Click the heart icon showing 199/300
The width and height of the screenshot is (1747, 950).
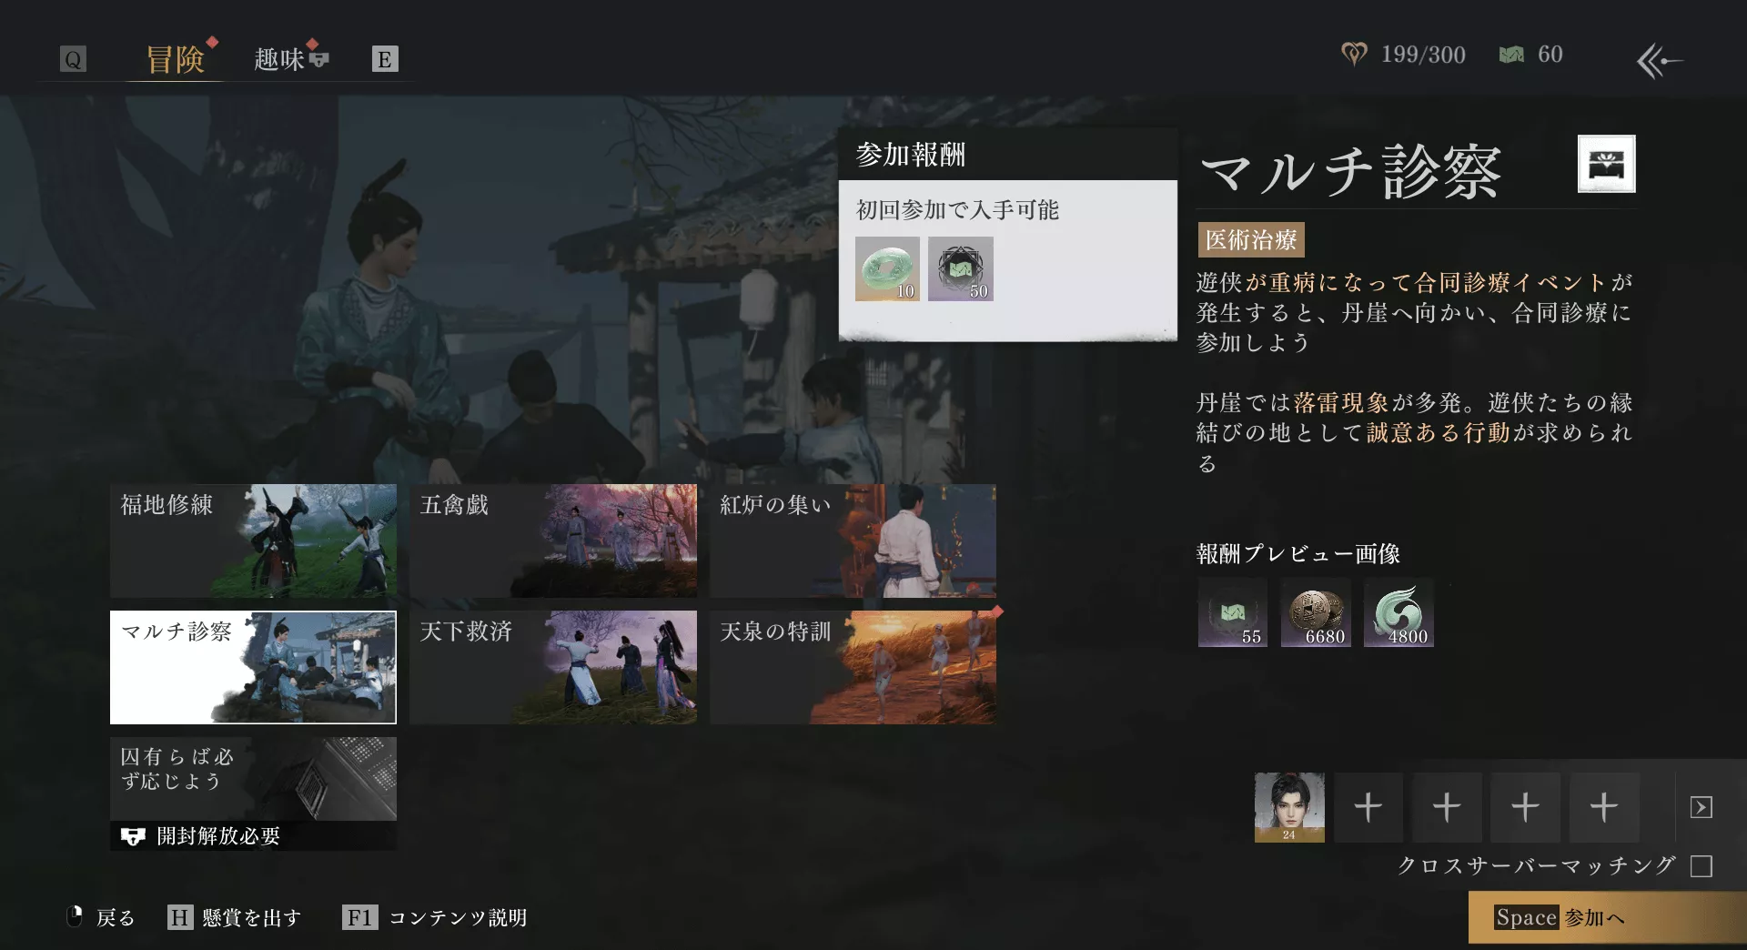pyautogui.click(x=1355, y=54)
